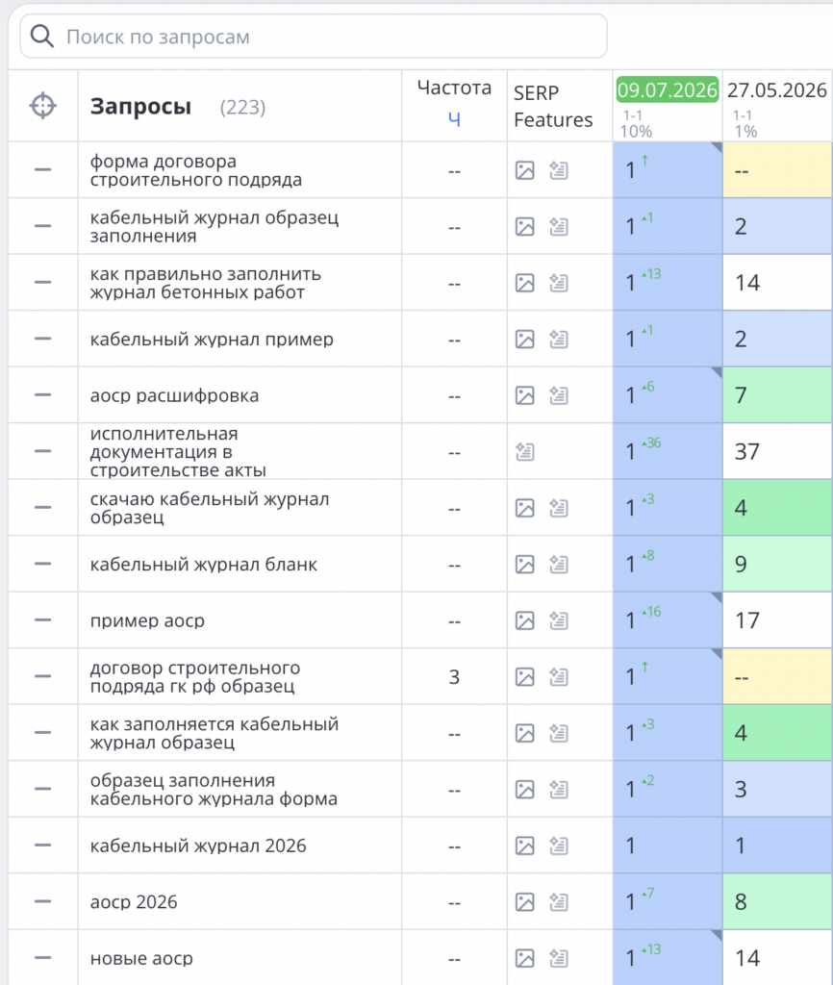This screenshot has height=985, width=833.
Task: Open image SERP icon for 'скачаю кабельный журнал образец'
Action: point(524,508)
